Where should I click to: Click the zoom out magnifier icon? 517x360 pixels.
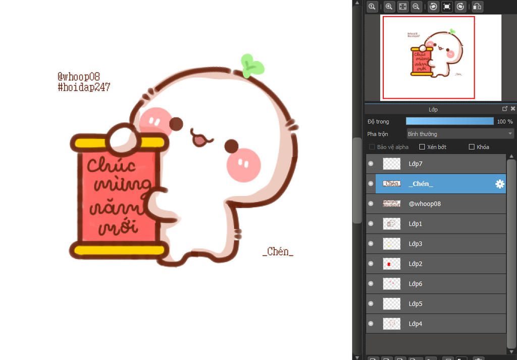pos(416,7)
